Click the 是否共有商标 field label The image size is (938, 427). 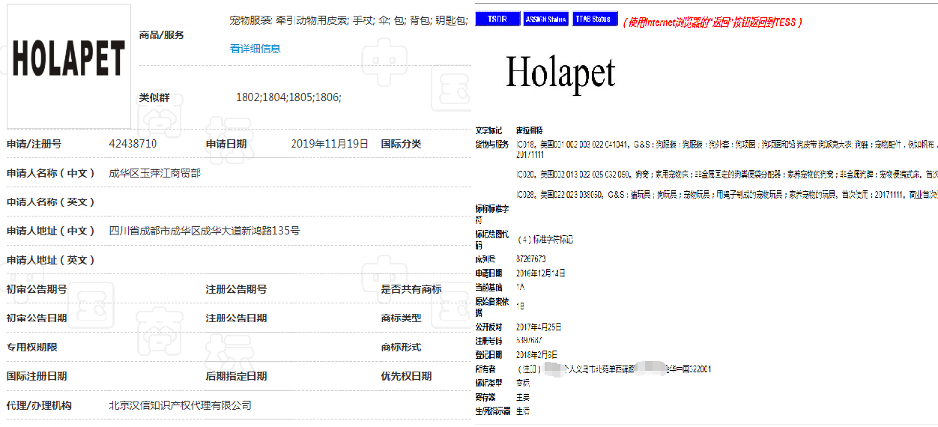[411, 289]
